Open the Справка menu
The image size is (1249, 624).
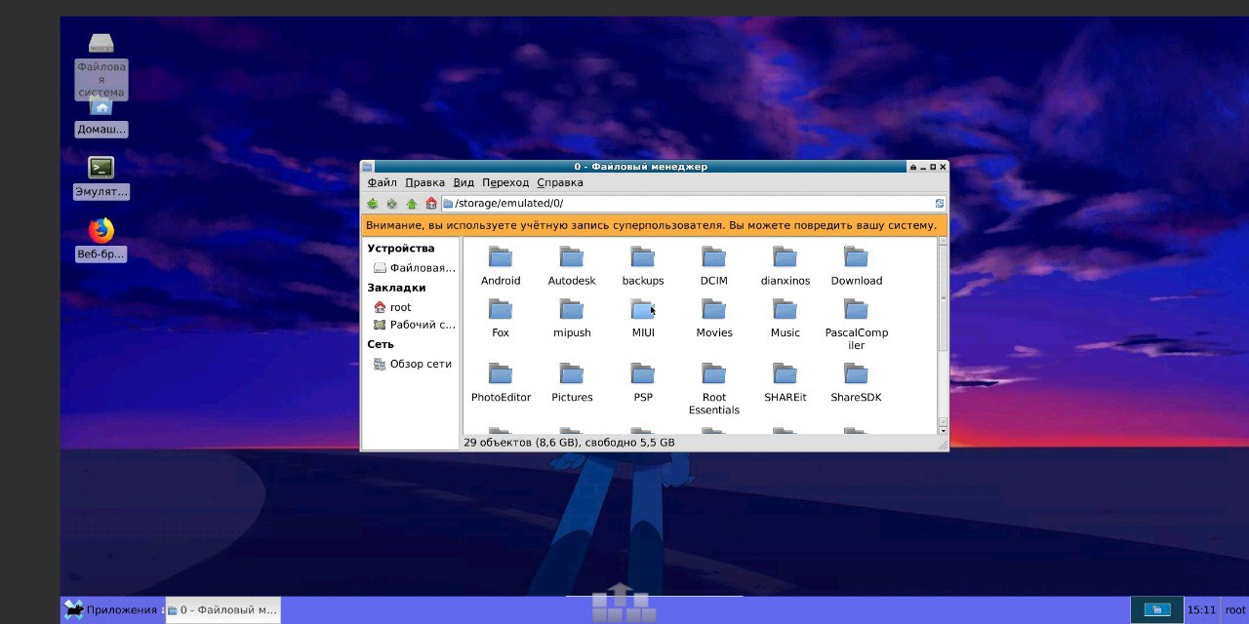click(x=559, y=182)
